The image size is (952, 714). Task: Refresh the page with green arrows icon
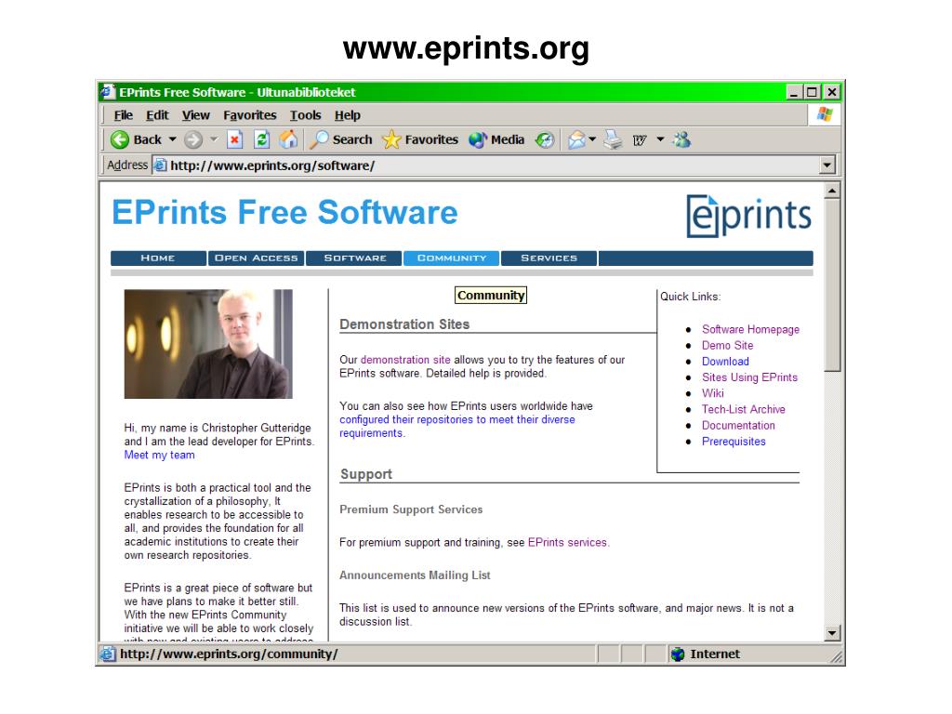click(261, 140)
